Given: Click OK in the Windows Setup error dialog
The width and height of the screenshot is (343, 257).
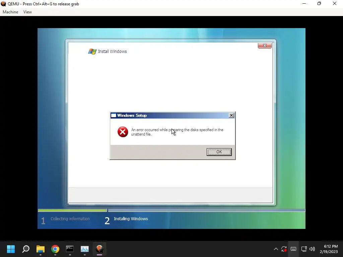Looking at the screenshot, I should point(219,152).
